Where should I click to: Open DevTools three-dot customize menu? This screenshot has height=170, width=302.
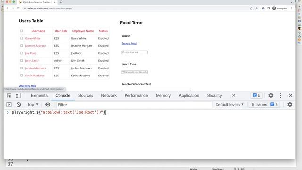coord(280,95)
